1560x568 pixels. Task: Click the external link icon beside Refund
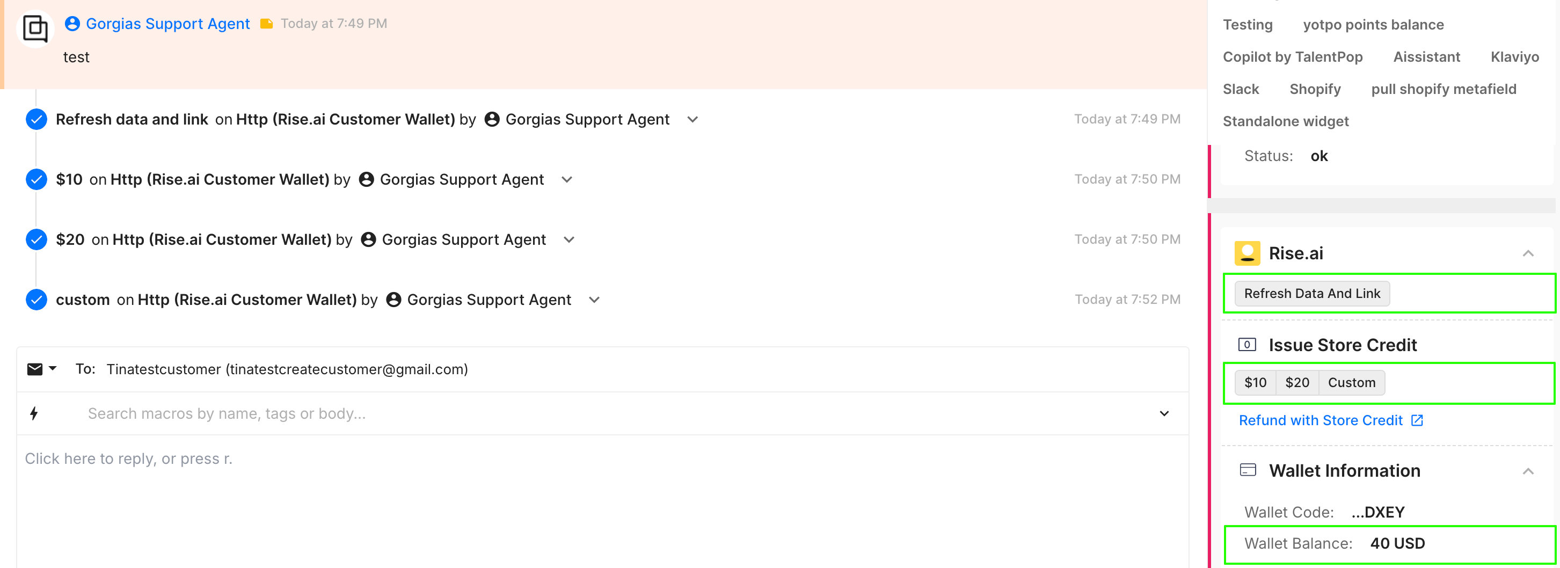point(1417,420)
